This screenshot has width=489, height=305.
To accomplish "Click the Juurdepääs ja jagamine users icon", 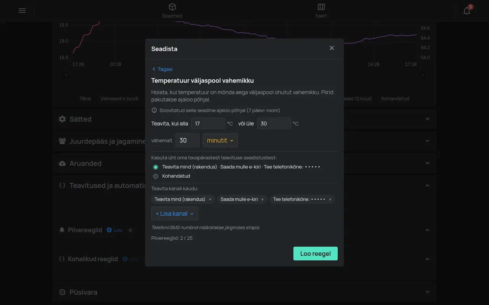I will (x=62, y=141).
